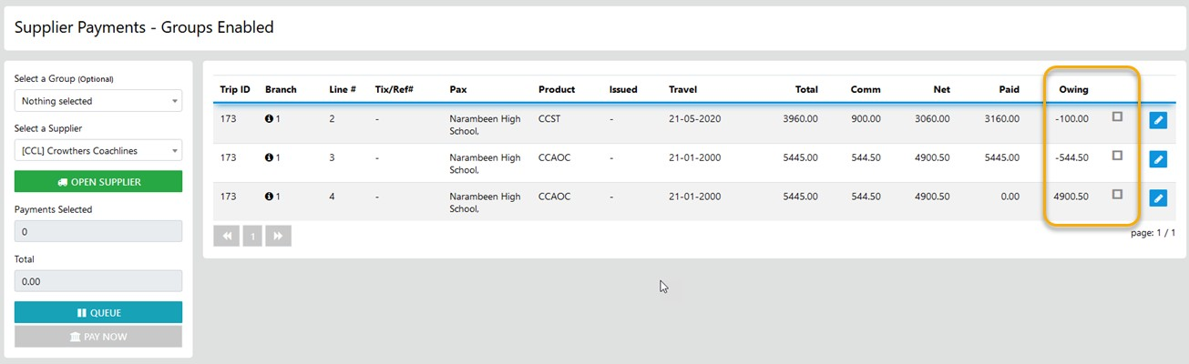
Task: Open the edit icon for Line 4
Action: pos(1157,197)
